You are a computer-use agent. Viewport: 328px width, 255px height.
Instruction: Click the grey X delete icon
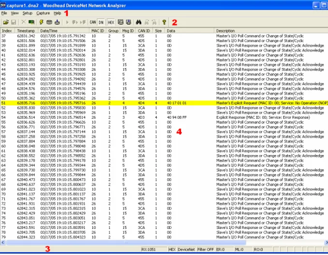(24, 22)
